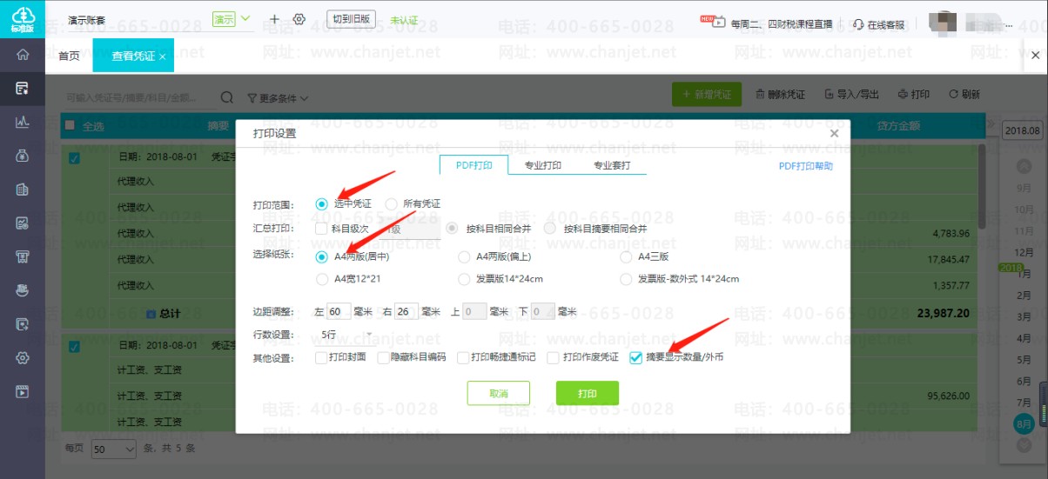Select 所有凭证 print range radio
This screenshot has height=479, width=1048.
pyautogui.click(x=391, y=204)
